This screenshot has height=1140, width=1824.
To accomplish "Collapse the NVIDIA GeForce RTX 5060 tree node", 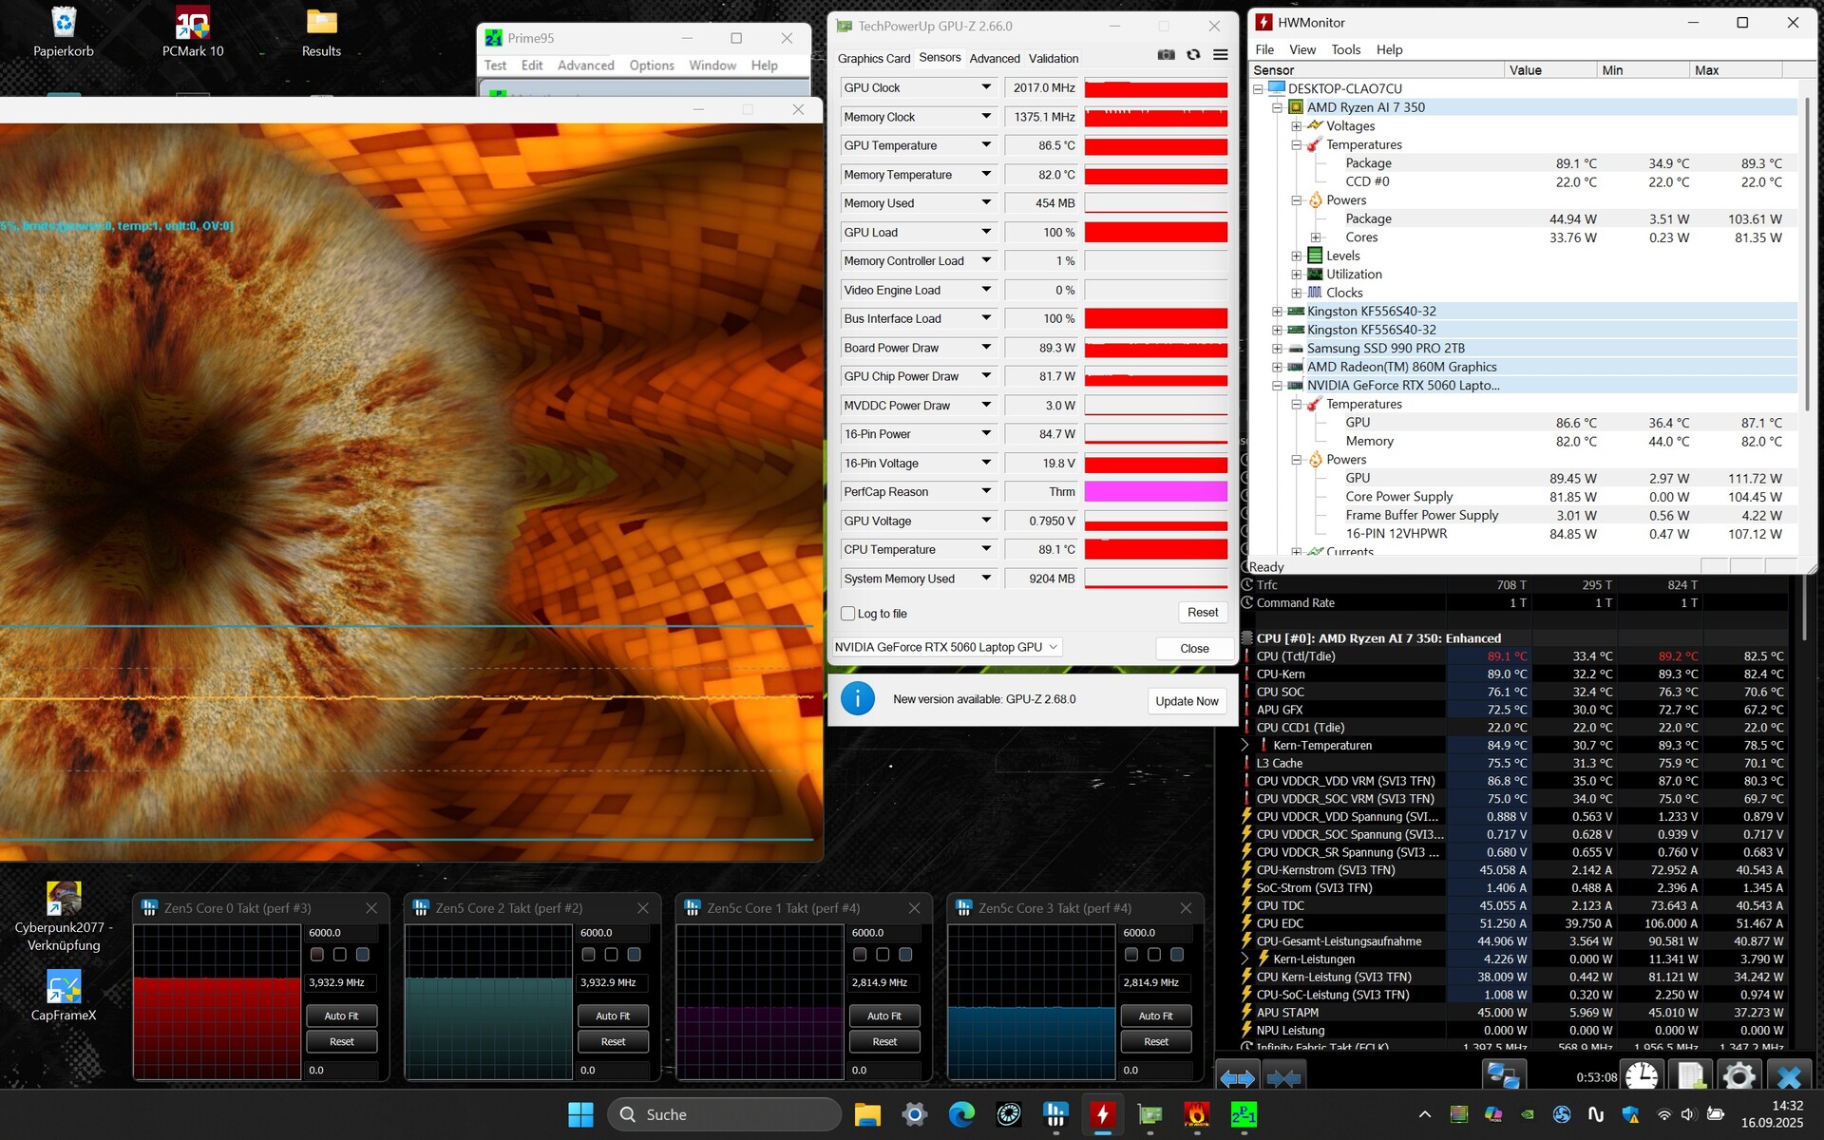I will (1277, 386).
